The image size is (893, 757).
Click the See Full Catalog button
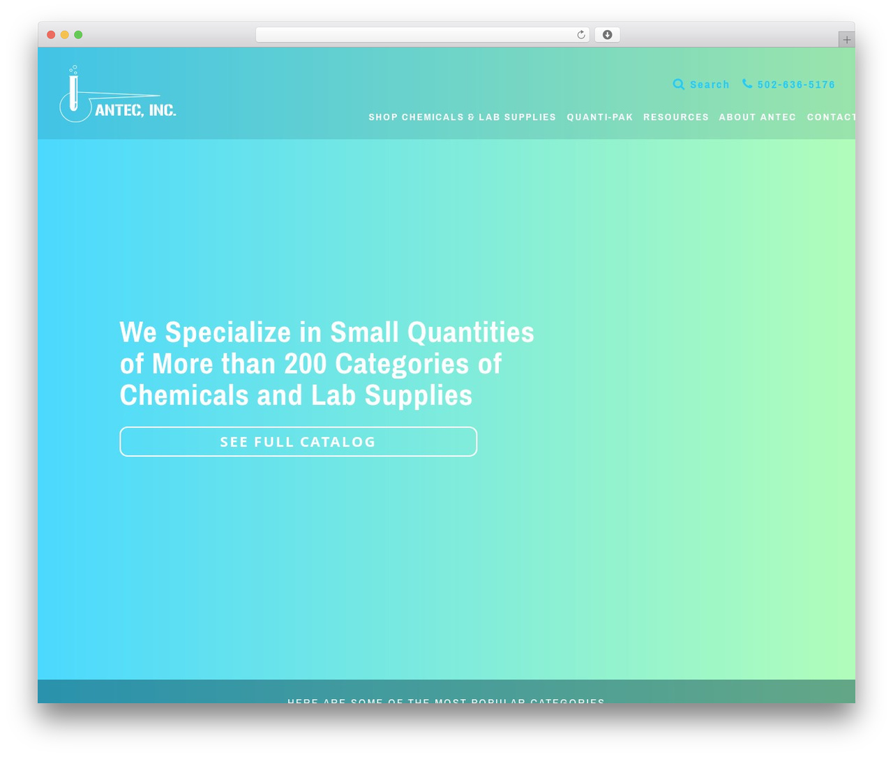point(299,441)
